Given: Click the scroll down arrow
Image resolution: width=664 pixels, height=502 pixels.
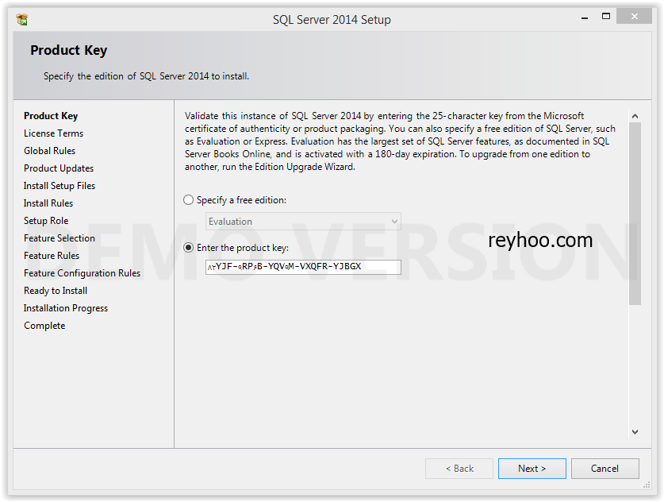Looking at the screenshot, I should [635, 432].
